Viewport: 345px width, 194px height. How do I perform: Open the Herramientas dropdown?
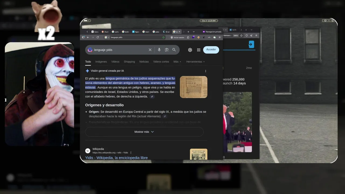pos(195,62)
